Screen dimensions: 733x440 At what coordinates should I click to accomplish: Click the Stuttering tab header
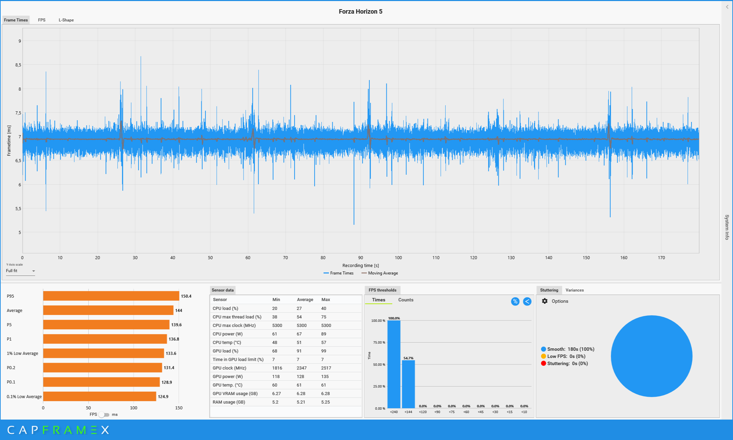point(549,290)
